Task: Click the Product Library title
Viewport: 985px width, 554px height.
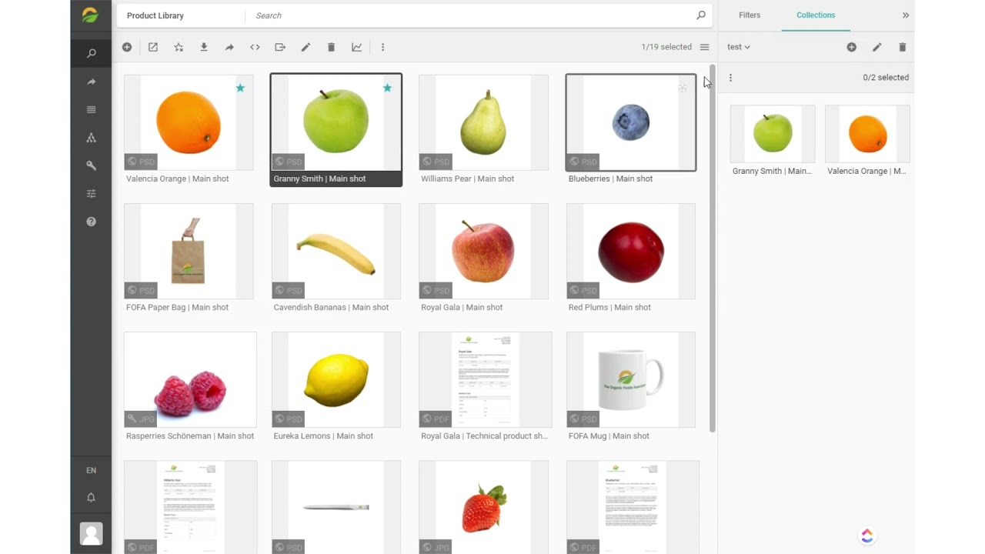Action: click(x=155, y=15)
